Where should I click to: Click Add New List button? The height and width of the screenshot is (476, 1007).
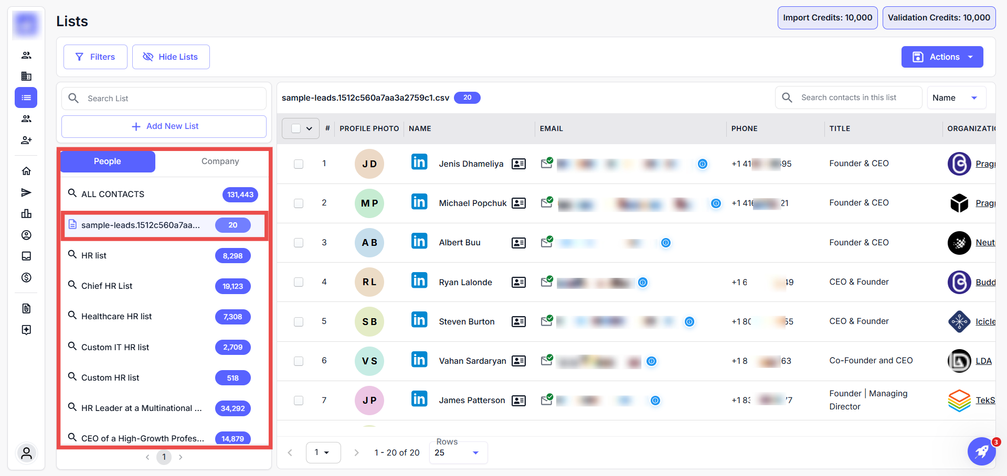click(164, 126)
